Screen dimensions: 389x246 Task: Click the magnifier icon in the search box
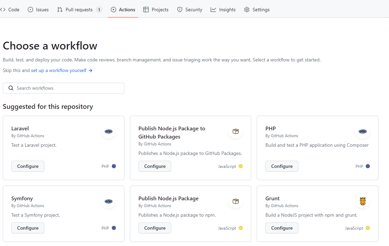[11, 88]
